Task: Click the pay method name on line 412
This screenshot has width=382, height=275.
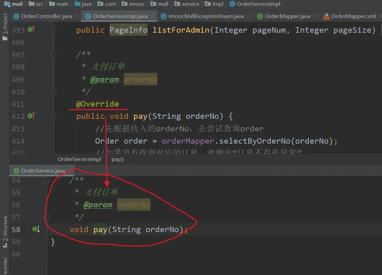Action: (x=140, y=116)
